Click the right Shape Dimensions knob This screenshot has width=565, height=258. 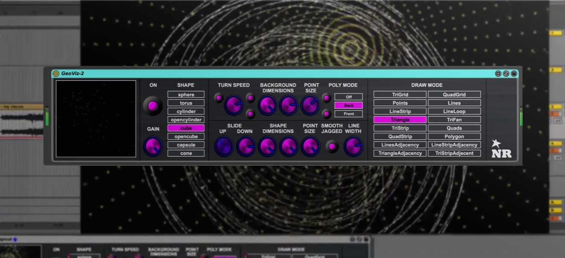point(289,147)
